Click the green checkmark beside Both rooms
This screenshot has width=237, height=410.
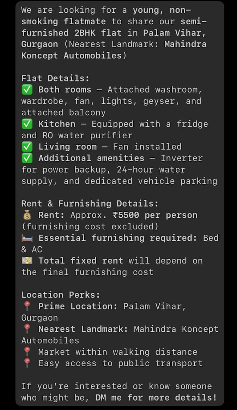(x=27, y=90)
